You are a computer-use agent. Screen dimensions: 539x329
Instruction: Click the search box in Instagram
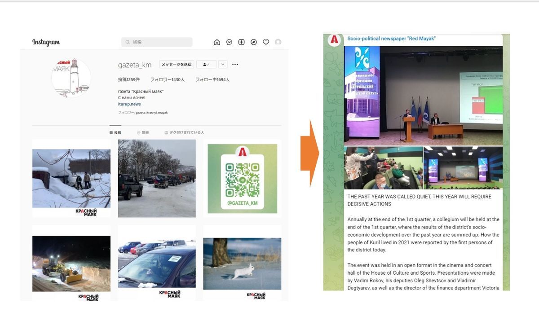[157, 42]
